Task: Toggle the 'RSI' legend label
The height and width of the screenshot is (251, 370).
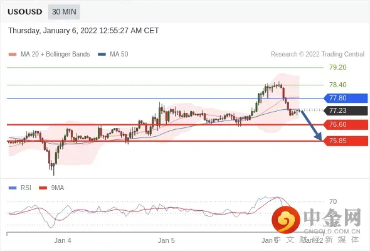Action: click(x=26, y=188)
